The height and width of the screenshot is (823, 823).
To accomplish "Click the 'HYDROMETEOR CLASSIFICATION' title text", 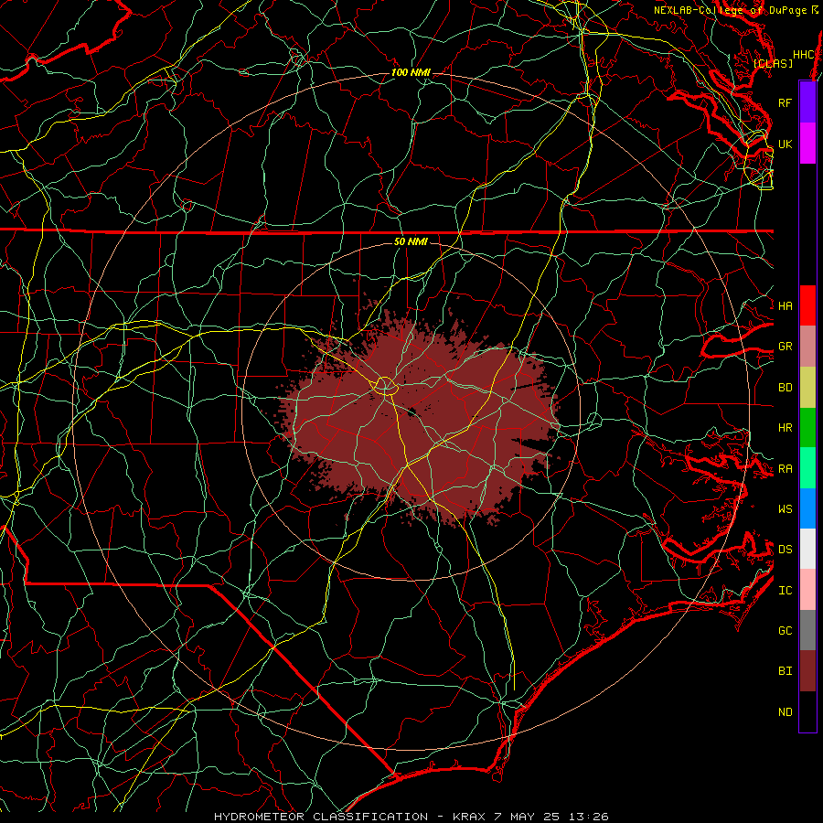I will coord(321,817).
